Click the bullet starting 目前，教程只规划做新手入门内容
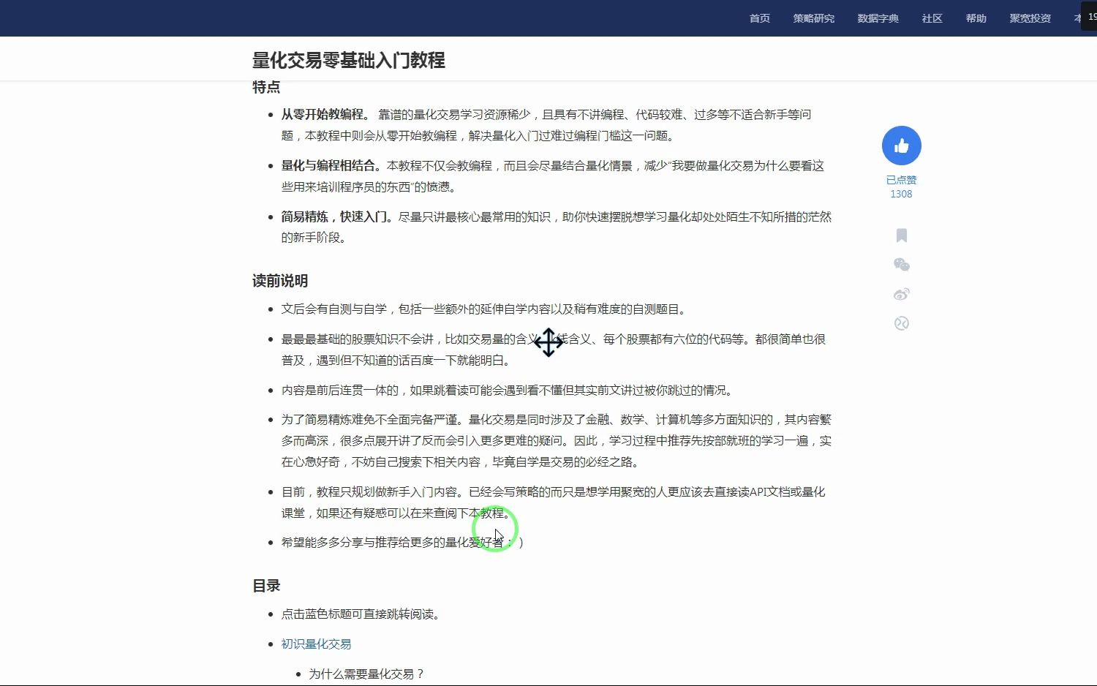This screenshot has width=1097, height=686. (x=554, y=502)
